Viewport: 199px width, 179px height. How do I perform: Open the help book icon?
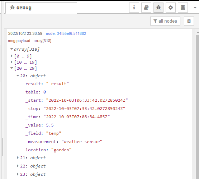[146, 8]
